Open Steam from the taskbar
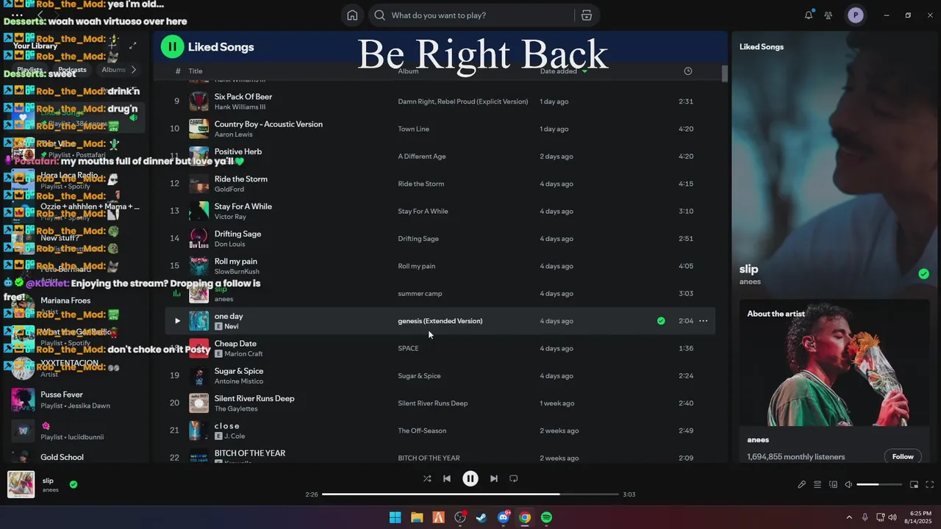 point(482,517)
